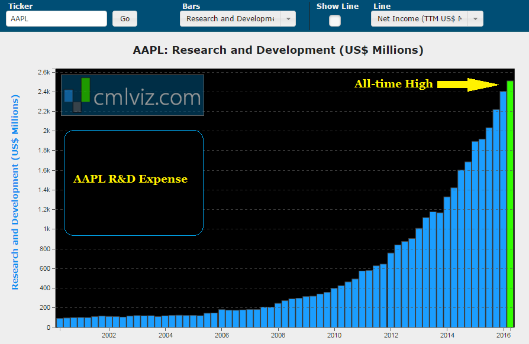This screenshot has width=529, height=344.
Task: Click the '1.8k' y-axis label
Action: [44, 150]
